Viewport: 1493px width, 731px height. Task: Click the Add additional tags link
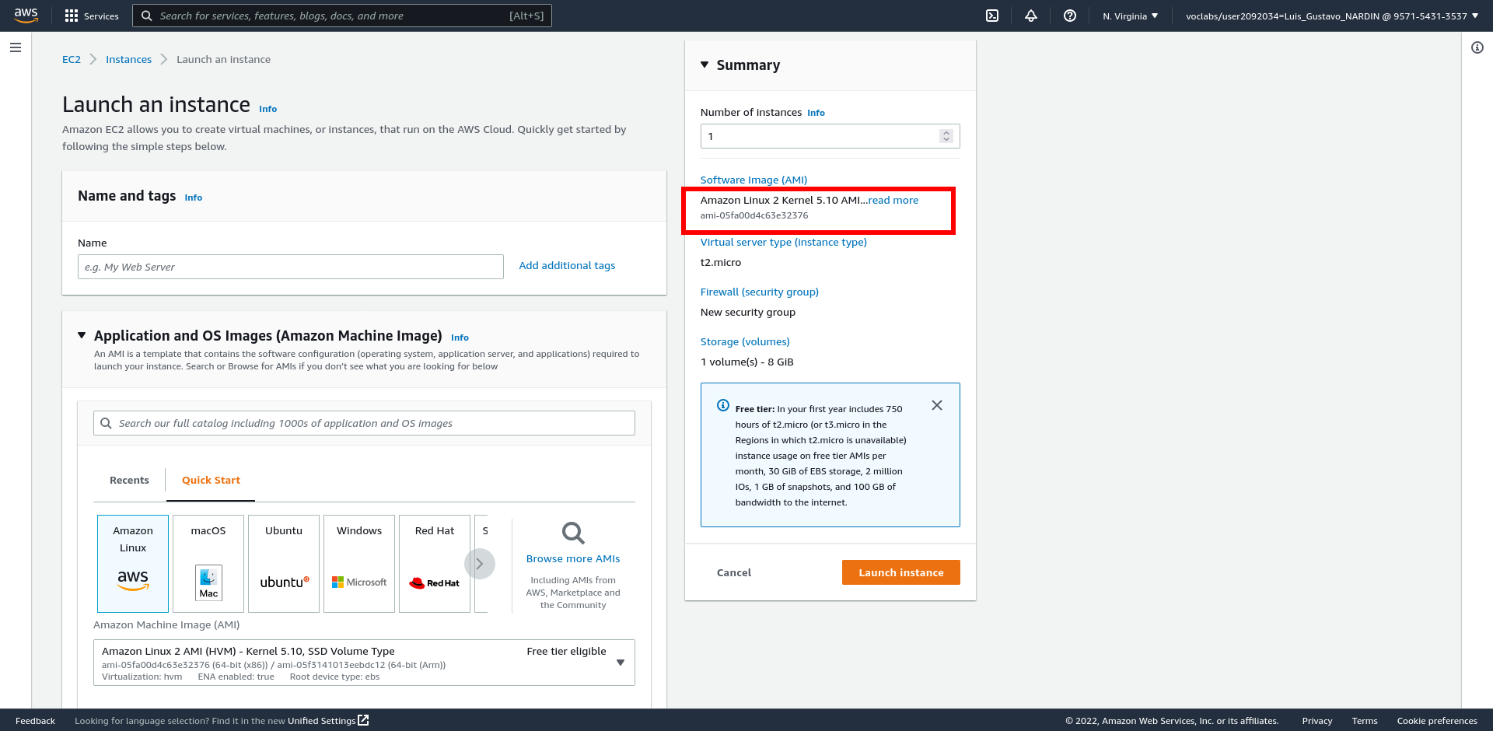point(567,266)
